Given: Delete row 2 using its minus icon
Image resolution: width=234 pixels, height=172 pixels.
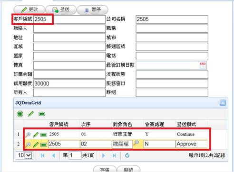Looking at the screenshot, I should 43,145.
